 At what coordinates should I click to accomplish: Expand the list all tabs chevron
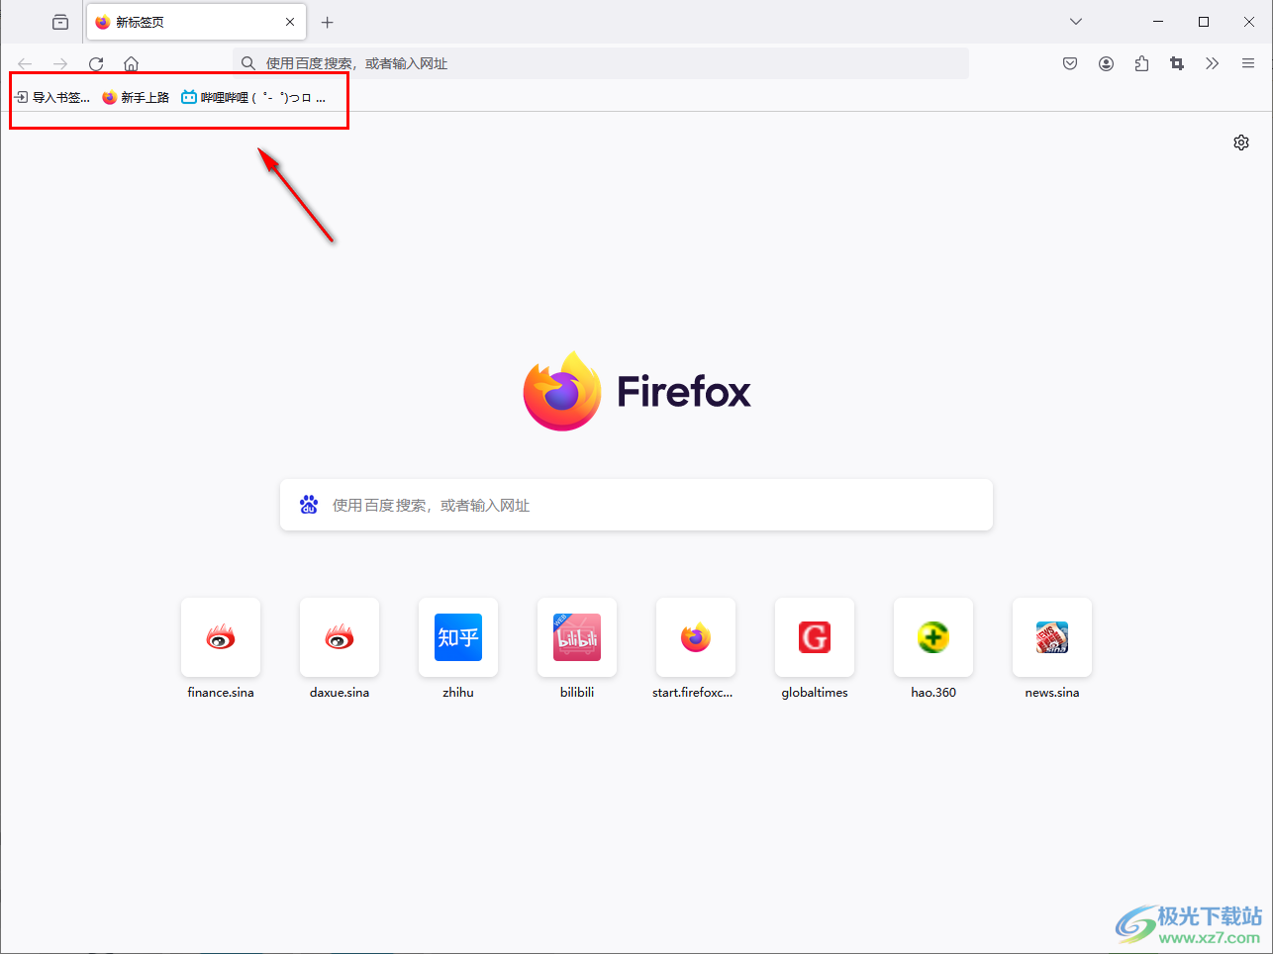click(1076, 22)
